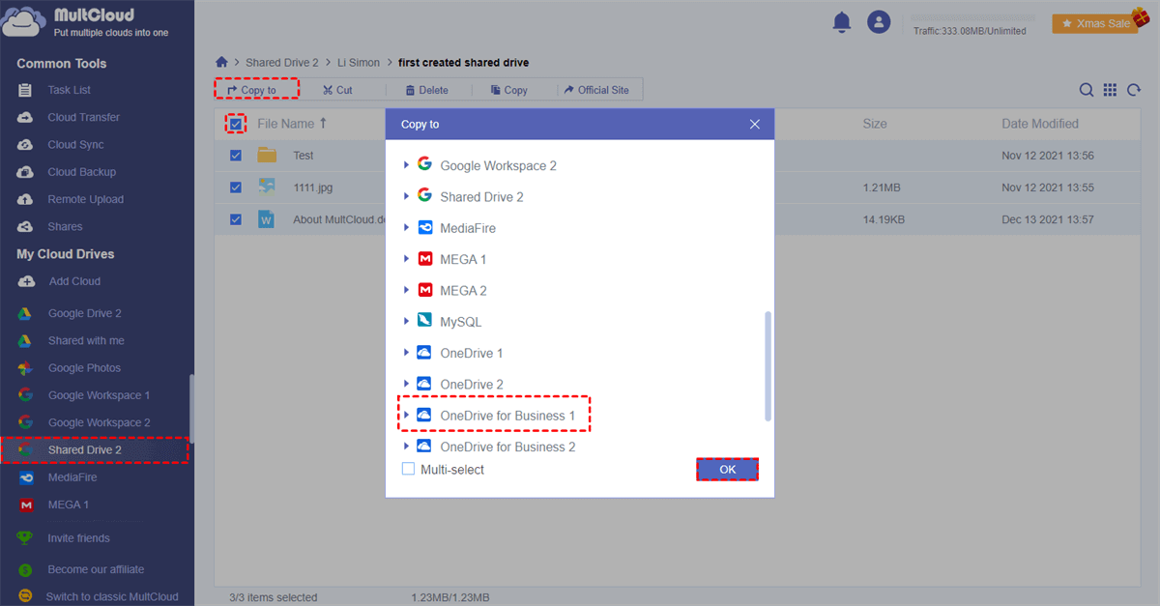Enable the Multi-select checkbox
1160x606 pixels.
click(408, 470)
